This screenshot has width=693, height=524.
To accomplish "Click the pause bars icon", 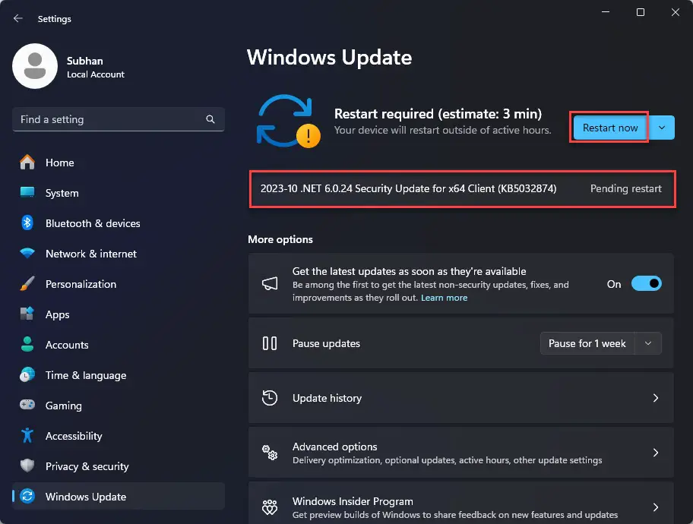I will click(x=270, y=343).
